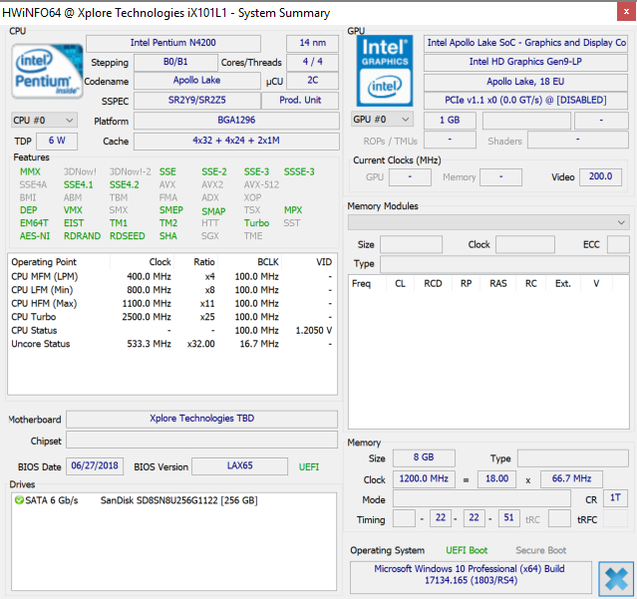The width and height of the screenshot is (637, 599).
Task: Click the blue X close icon
Action: tap(615, 578)
